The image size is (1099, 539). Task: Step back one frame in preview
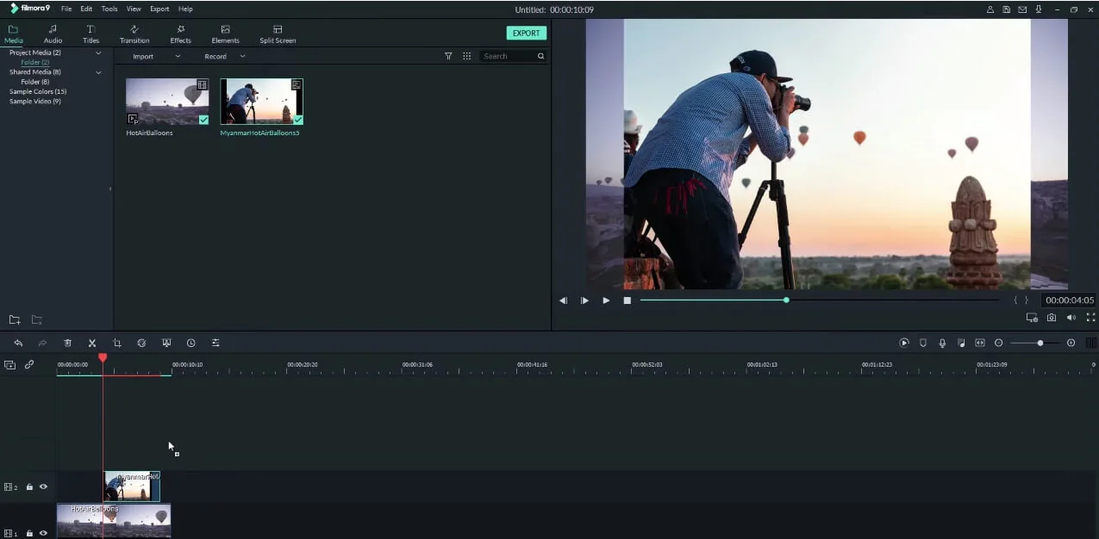click(x=563, y=300)
